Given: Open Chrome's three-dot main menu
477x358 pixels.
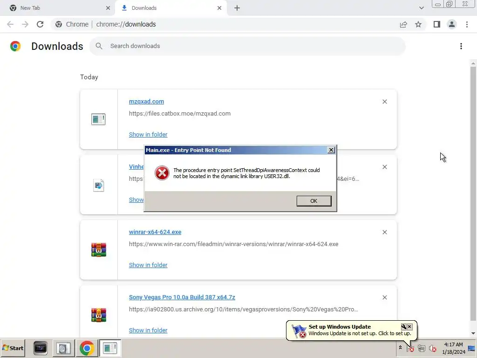Looking at the screenshot, I should [x=467, y=24].
